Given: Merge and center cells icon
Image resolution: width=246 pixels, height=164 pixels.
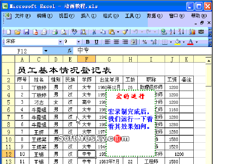Looking at the screenshot, I should (134, 42).
